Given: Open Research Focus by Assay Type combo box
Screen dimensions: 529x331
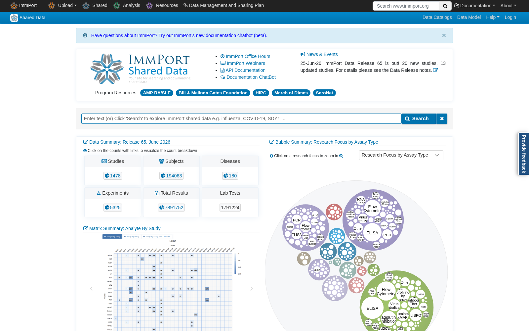Looking at the screenshot, I should [x=401, y=155].
